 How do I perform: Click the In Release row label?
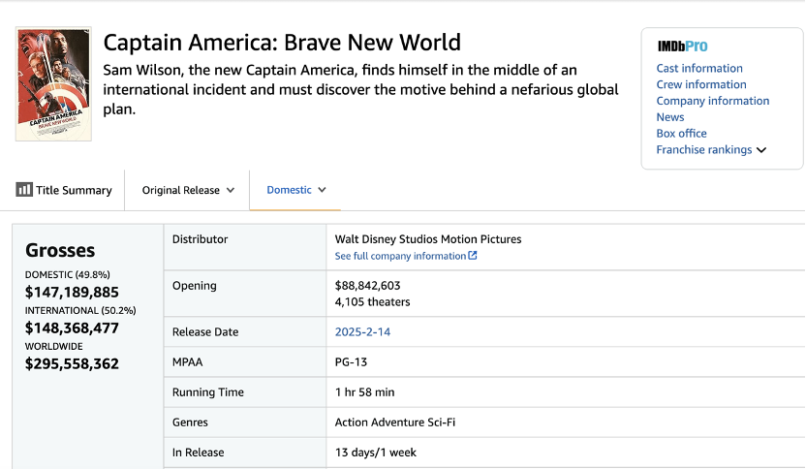(x=198, y=453)
